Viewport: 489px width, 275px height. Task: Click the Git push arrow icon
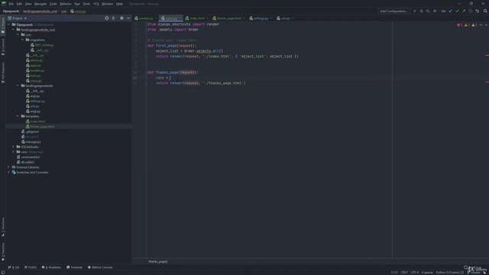pyautogui.click(x=464, y=11)
